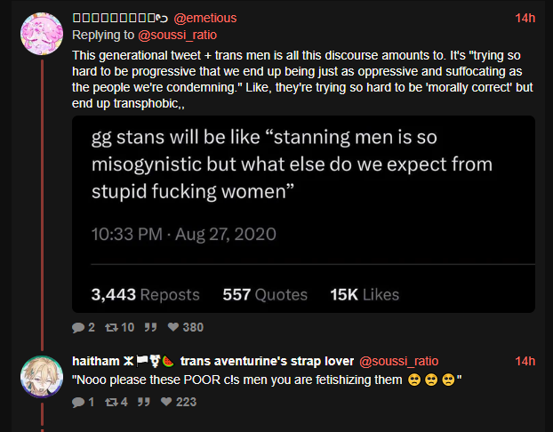The image size is (553, 432).
Task: Click haitham's tweet text about fetishizing
Action: tap(267, 380)
